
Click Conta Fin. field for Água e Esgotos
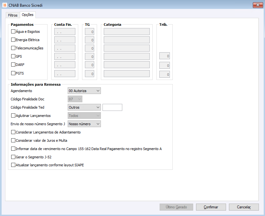[65, 32]
